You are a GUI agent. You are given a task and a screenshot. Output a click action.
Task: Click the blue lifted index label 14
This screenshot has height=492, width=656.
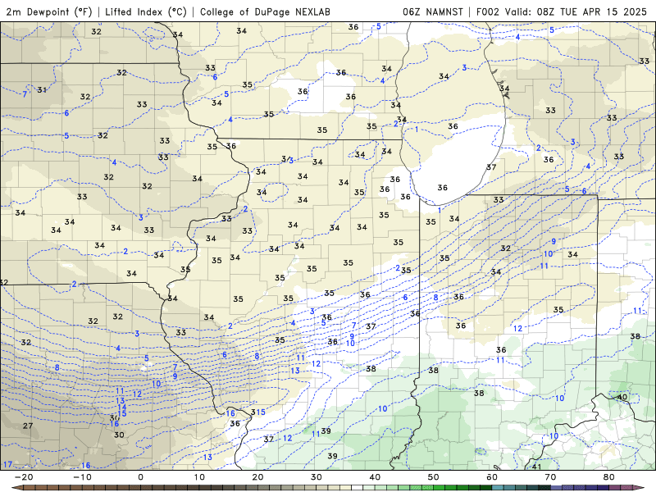(x=121, y=407)
